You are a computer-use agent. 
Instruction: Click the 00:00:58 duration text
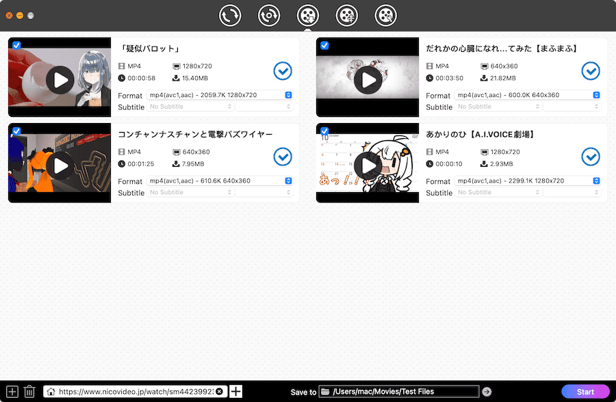click(142, 78)
